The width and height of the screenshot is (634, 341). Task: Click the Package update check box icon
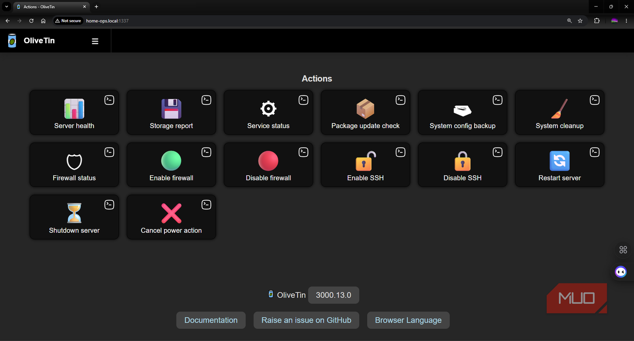[x=365, y=109]
